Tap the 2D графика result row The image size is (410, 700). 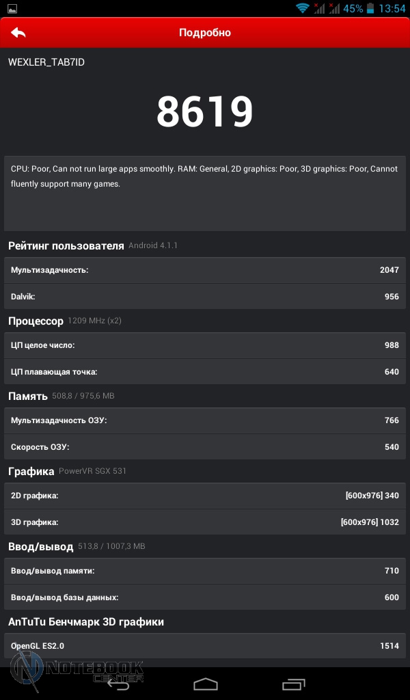205,496
